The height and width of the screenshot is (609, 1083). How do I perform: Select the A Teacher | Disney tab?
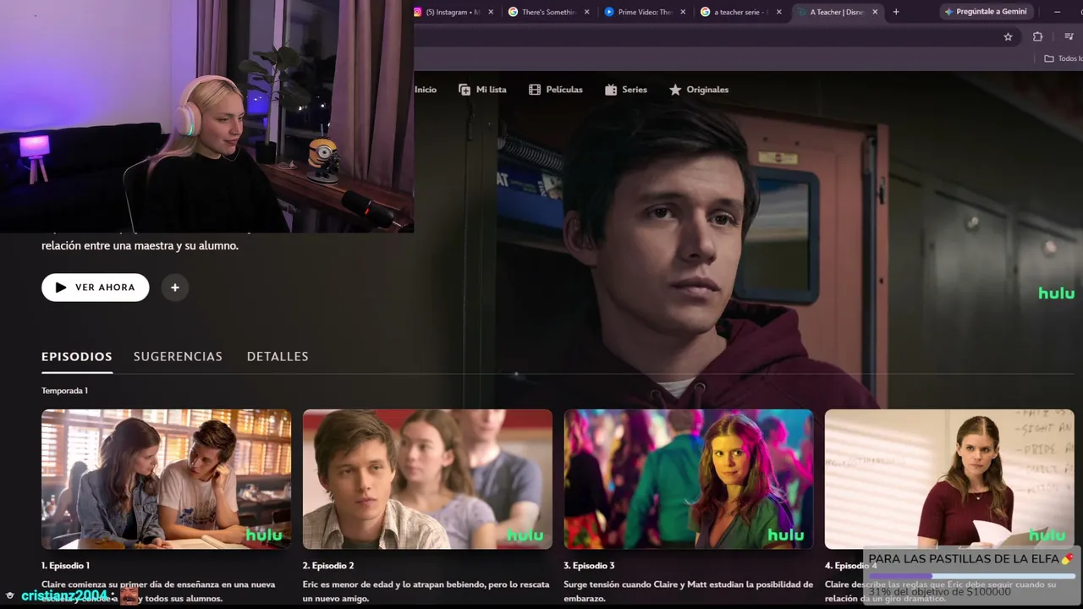pos(838,12)
